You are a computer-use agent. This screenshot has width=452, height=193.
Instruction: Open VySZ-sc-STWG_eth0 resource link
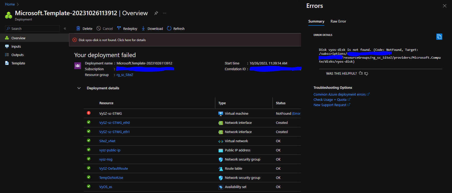(x=115, y=123)
